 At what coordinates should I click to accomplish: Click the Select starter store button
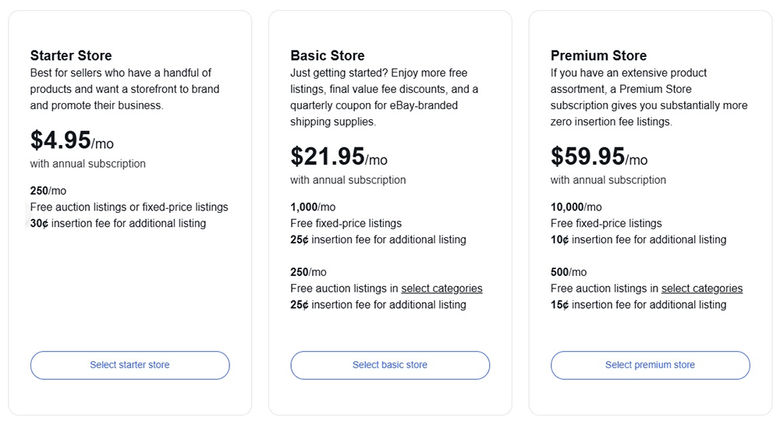(129, 365)
